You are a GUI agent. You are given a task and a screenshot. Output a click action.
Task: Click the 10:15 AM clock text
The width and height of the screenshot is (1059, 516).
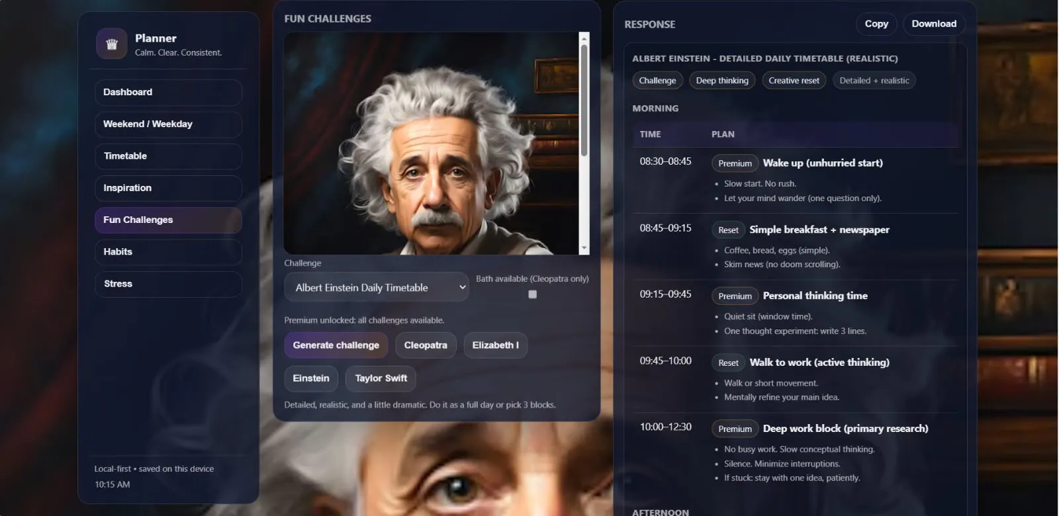pos(112,485)
